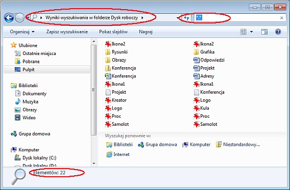The image size is (290, 190).
Task: Search again in Biblioteki
Action: (119, 145)
